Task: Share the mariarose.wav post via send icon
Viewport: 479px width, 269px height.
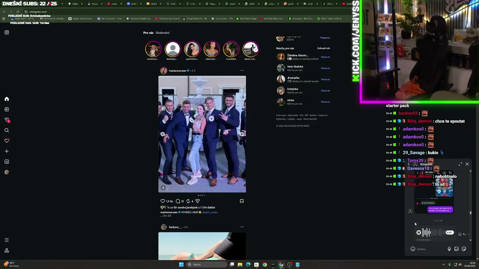Action: pyautogui.click(x=198, y=201)
